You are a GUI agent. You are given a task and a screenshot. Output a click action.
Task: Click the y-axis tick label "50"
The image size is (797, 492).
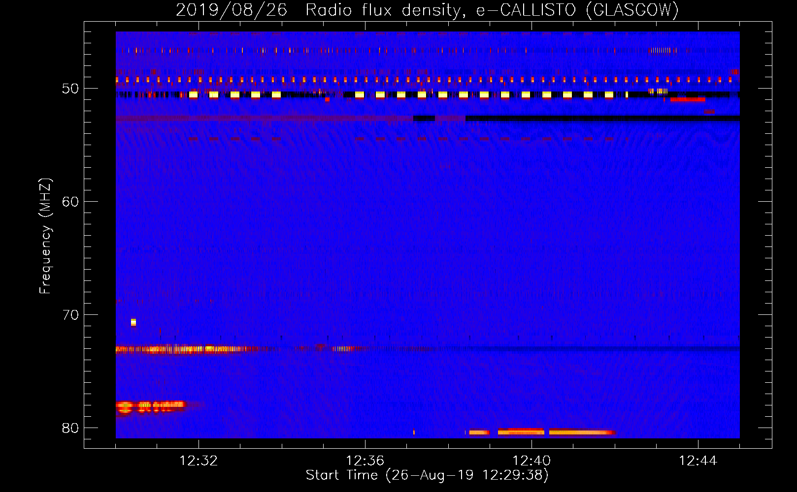click(x=70, y=89)
